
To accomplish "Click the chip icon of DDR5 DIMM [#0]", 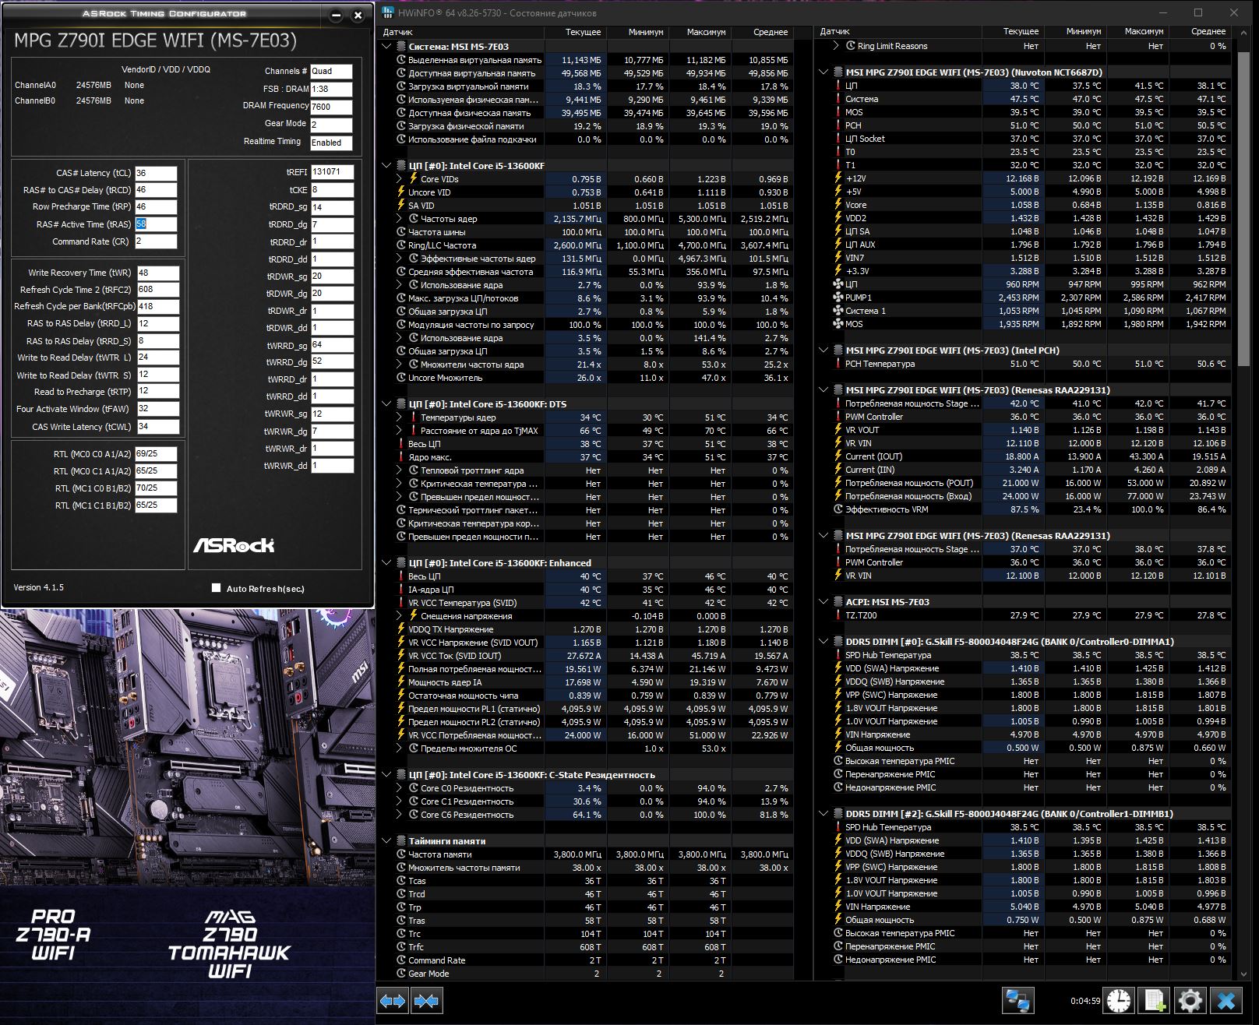I will point(838,642).
